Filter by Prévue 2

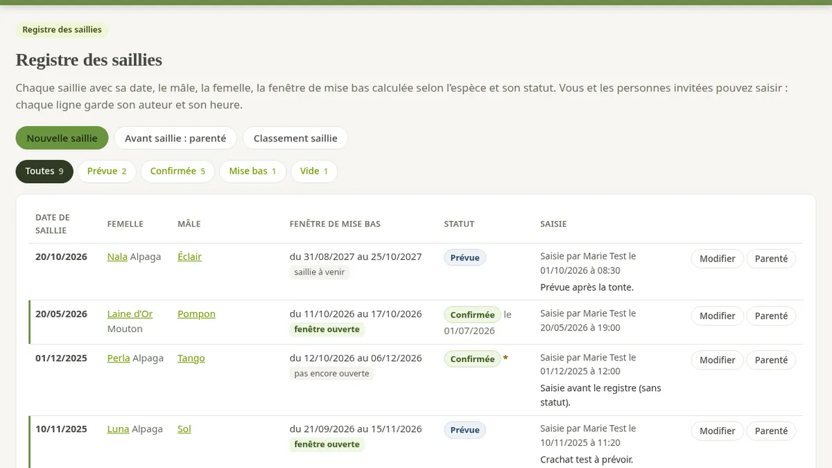107,171
